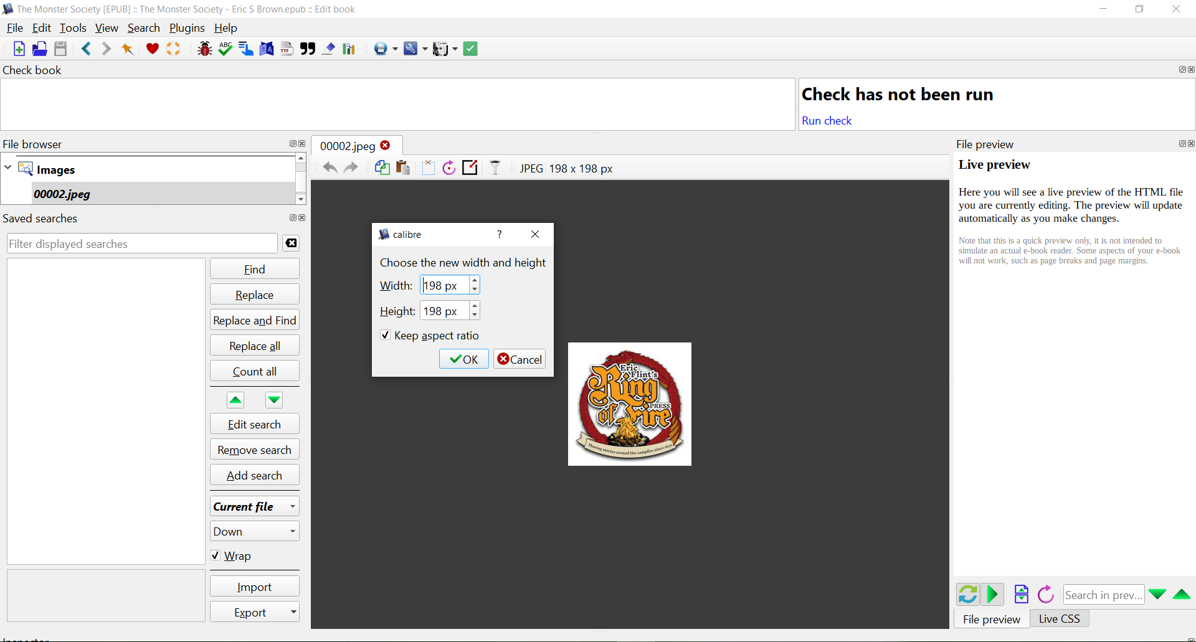Click the Import button
1196x642 pixels.
pyautogui.click(x=255, y=587)
